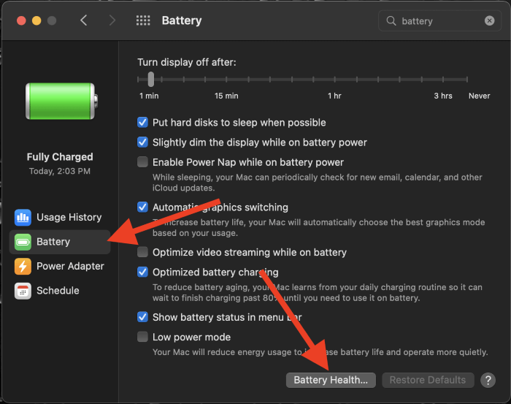Viewport: 511px width, 404px height.
Task: Click inside the battery search field
Action: [439, 21]
